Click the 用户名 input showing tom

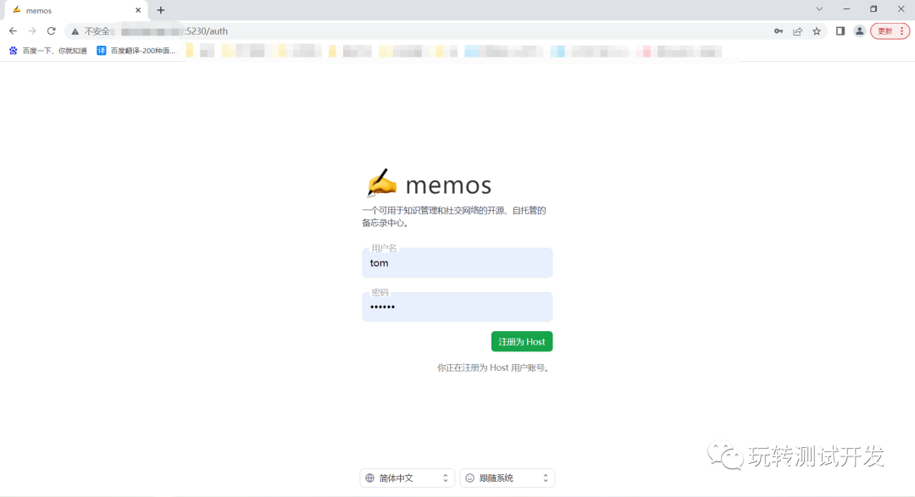click(x=457, y=262)
